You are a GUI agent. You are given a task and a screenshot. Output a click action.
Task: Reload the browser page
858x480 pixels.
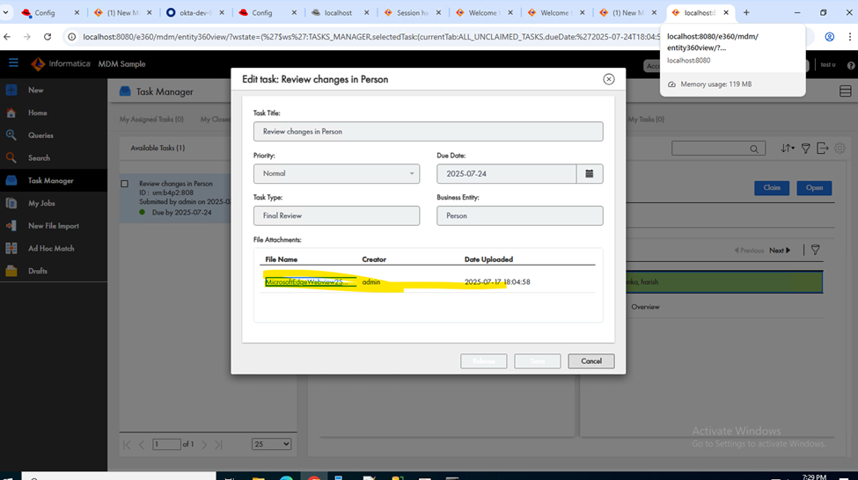(48, 37)
